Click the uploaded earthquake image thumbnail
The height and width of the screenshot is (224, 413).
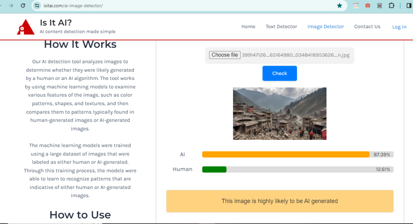click(x=280, y=113)
